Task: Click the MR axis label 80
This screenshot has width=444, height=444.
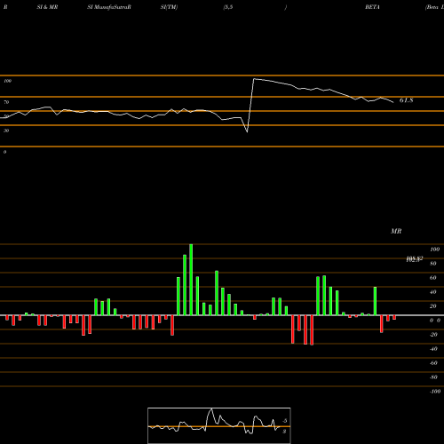Action: (x=433, y=264)
